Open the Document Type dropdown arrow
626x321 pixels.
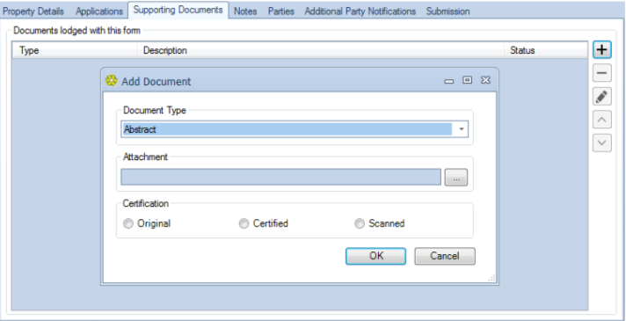pyautogui.click(x=462, y=129)
